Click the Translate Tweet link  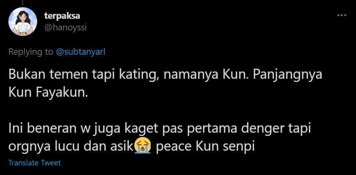click(34, 163)
